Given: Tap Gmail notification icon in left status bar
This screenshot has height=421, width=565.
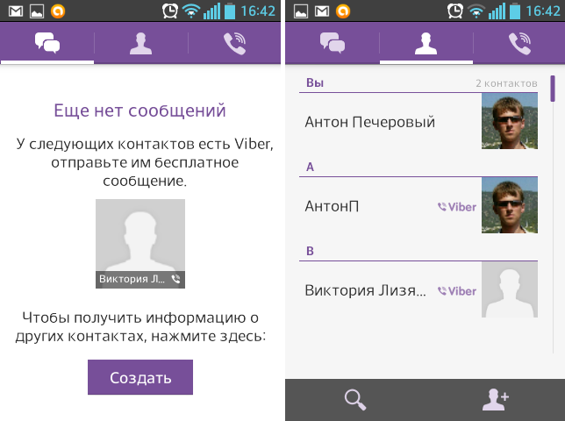Looking at the screenshot, I should [16, 11].
